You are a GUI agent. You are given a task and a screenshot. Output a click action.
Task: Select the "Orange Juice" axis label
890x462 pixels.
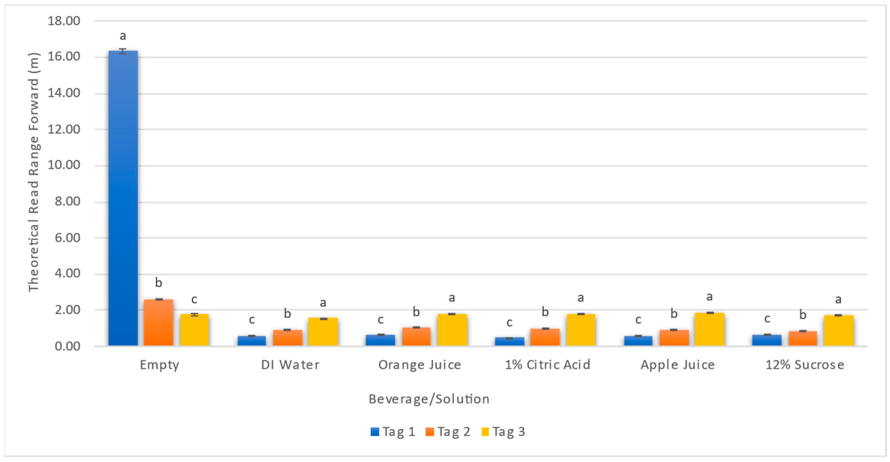419,365
